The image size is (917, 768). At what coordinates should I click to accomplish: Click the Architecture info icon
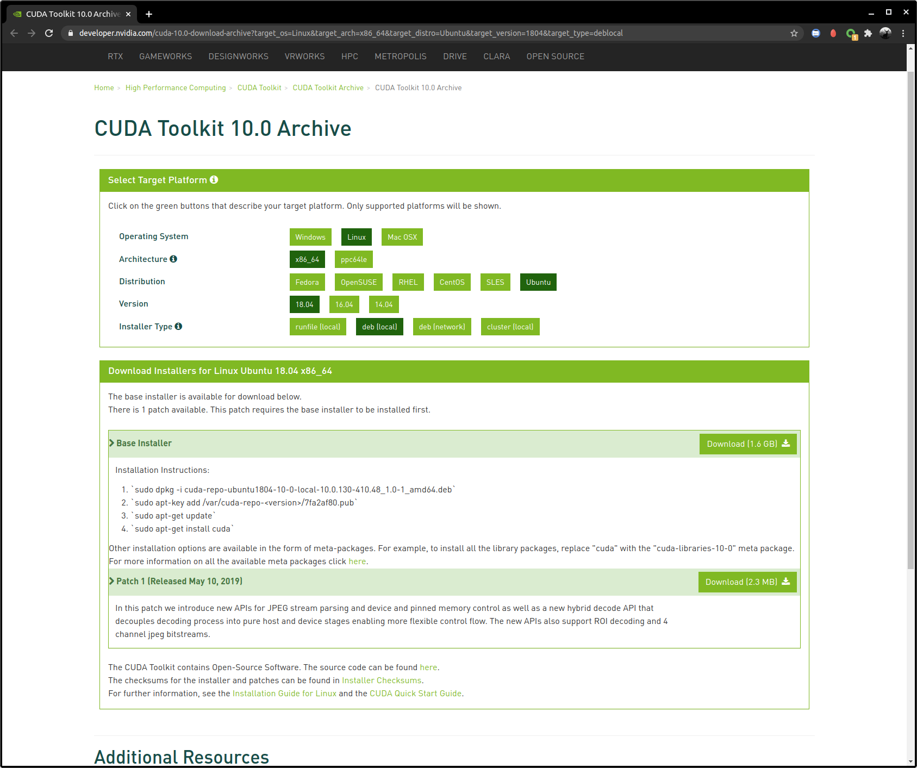coord(173,259)
